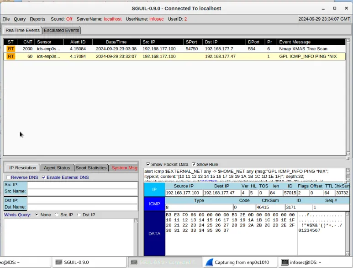Click the Dst Name input field
The image size is (353, 268).
coord(82,207)
